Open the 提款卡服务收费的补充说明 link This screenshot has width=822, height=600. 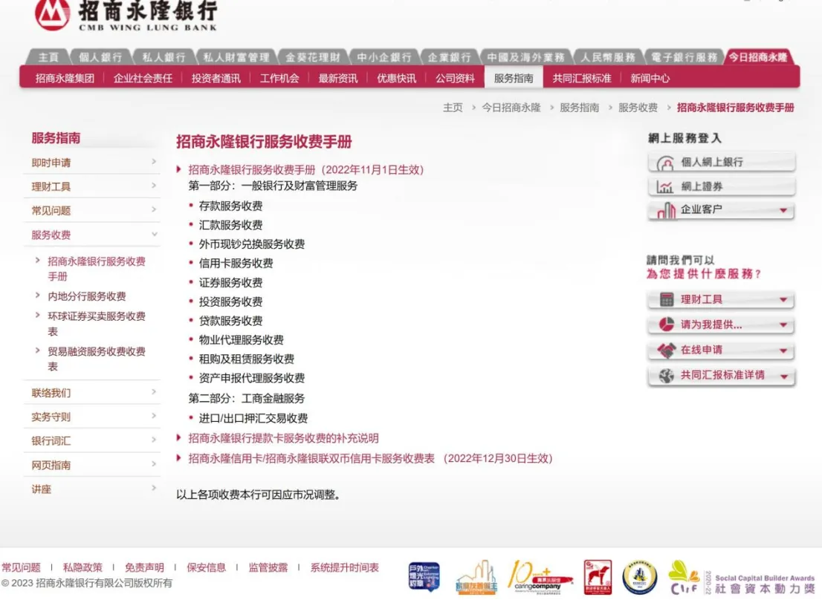[283, 438]
